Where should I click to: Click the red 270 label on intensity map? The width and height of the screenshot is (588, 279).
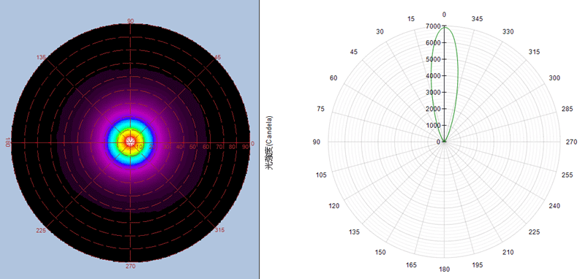tap(130, 267)
